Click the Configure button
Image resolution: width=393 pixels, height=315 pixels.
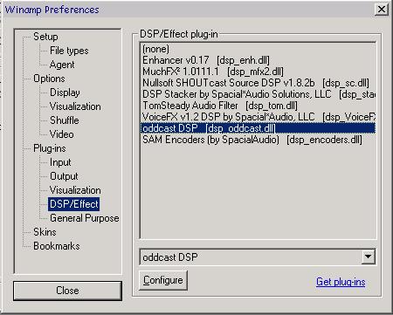click(163, 280)
